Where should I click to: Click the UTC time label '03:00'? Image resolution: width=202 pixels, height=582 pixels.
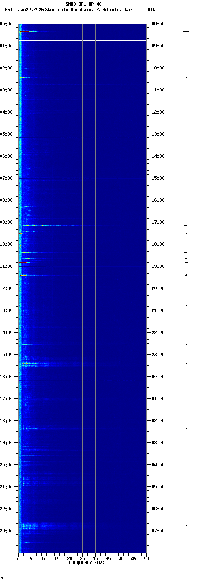[158, 443]
